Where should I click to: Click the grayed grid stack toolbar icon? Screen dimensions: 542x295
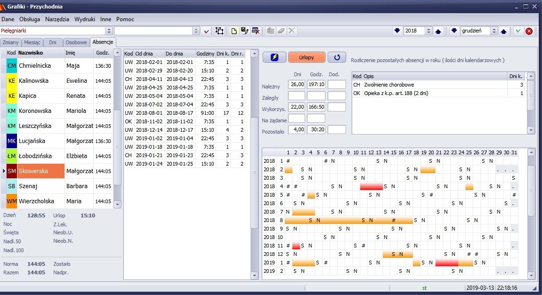click(x=270, y=31)
